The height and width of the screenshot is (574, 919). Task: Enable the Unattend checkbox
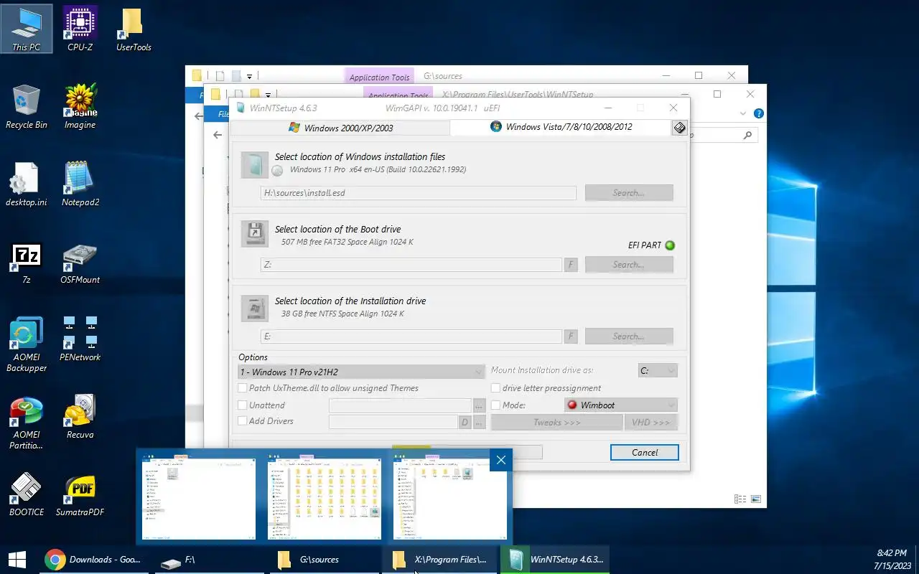[x=243, y=405]
